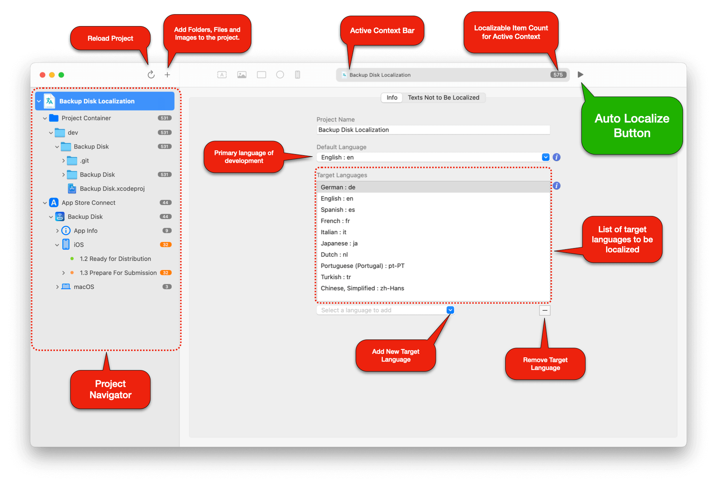Click the Reload Project icon
Image resolution: width=717 pixels, height=485 pixels.
pos(151,75)
